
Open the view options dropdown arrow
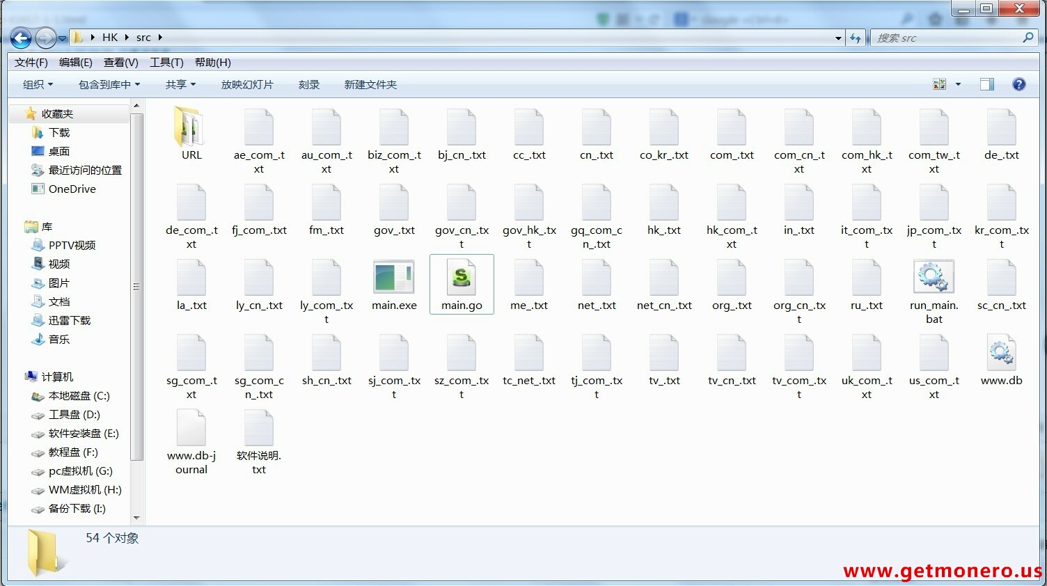(958, 84)
